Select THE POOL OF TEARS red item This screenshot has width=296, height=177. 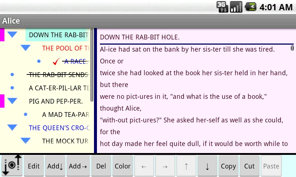pyautogui.click(x=66, y=48)
